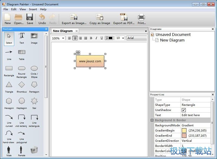Toggle underline text formatting
Image resolution: width=217 pixels, height=159 pixels.
pos(102,38)
